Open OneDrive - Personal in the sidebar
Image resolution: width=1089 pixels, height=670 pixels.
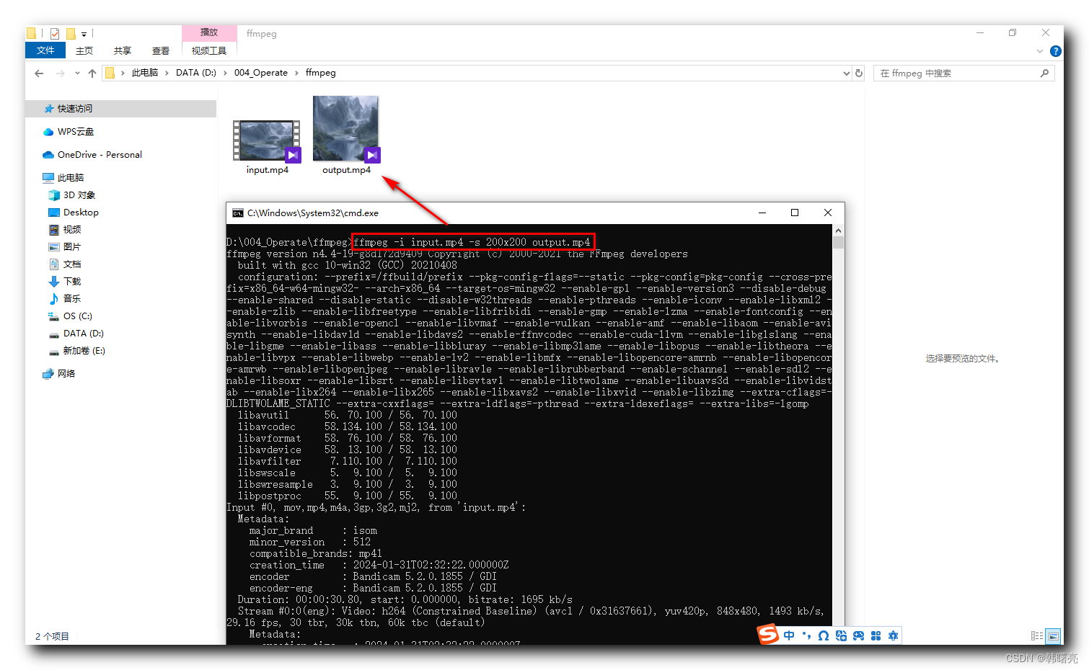[100, 155]
